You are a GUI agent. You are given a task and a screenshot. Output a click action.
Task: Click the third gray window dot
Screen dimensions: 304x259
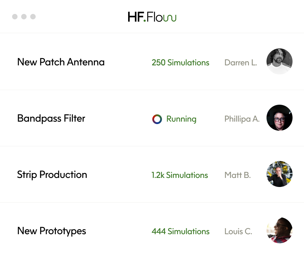coord(33,17)
